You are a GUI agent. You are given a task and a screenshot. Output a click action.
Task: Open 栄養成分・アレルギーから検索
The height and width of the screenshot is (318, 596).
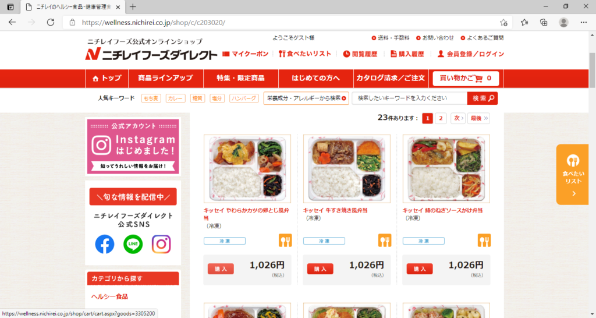click(x=306, y=98)
